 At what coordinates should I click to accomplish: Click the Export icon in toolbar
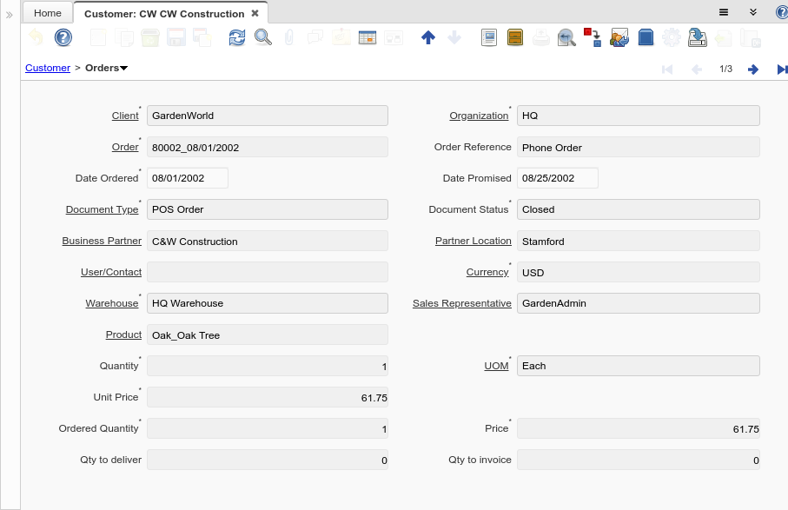(x=697, y=37)
